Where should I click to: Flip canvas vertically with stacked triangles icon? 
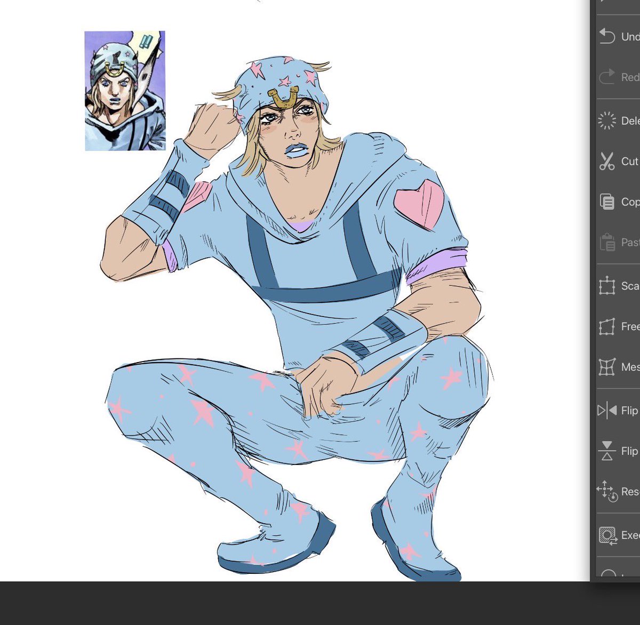[x=607, y=451]
